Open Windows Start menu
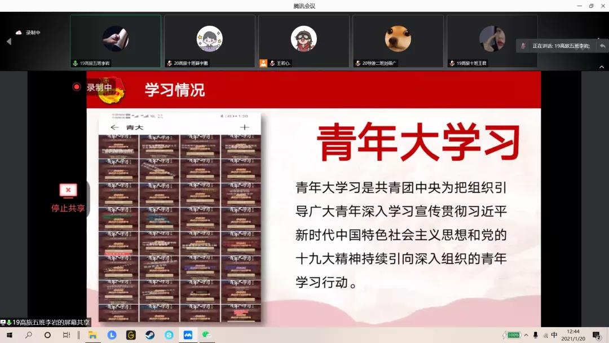The image size is (609, 343). (9, 335)
